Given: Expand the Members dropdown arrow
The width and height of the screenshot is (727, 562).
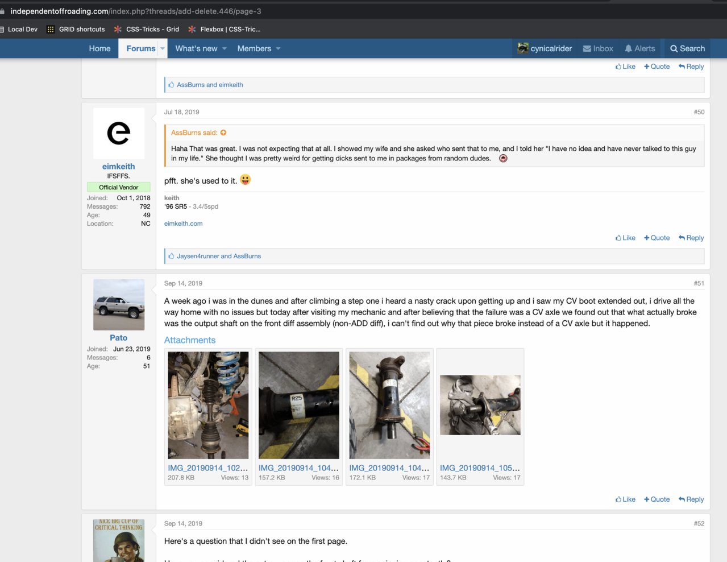Looking at the screenshot, I should click(279, 48).
